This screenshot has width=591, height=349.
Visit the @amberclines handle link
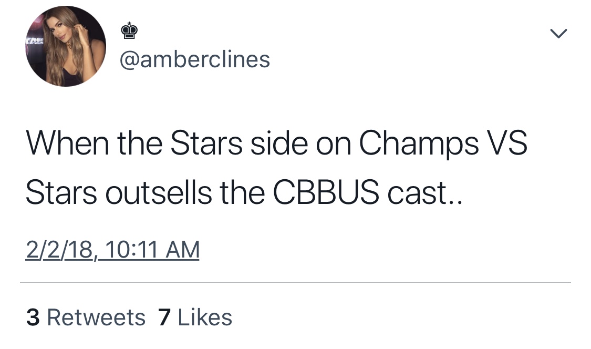coord(195,59)
